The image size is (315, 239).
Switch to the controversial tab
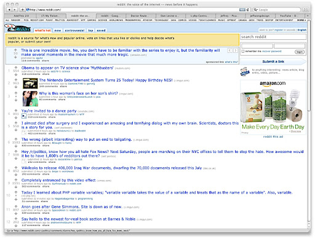click(x=74, y=30)
